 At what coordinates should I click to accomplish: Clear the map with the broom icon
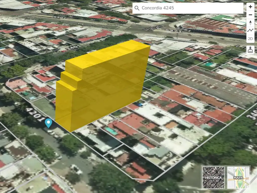coord(250,50)
